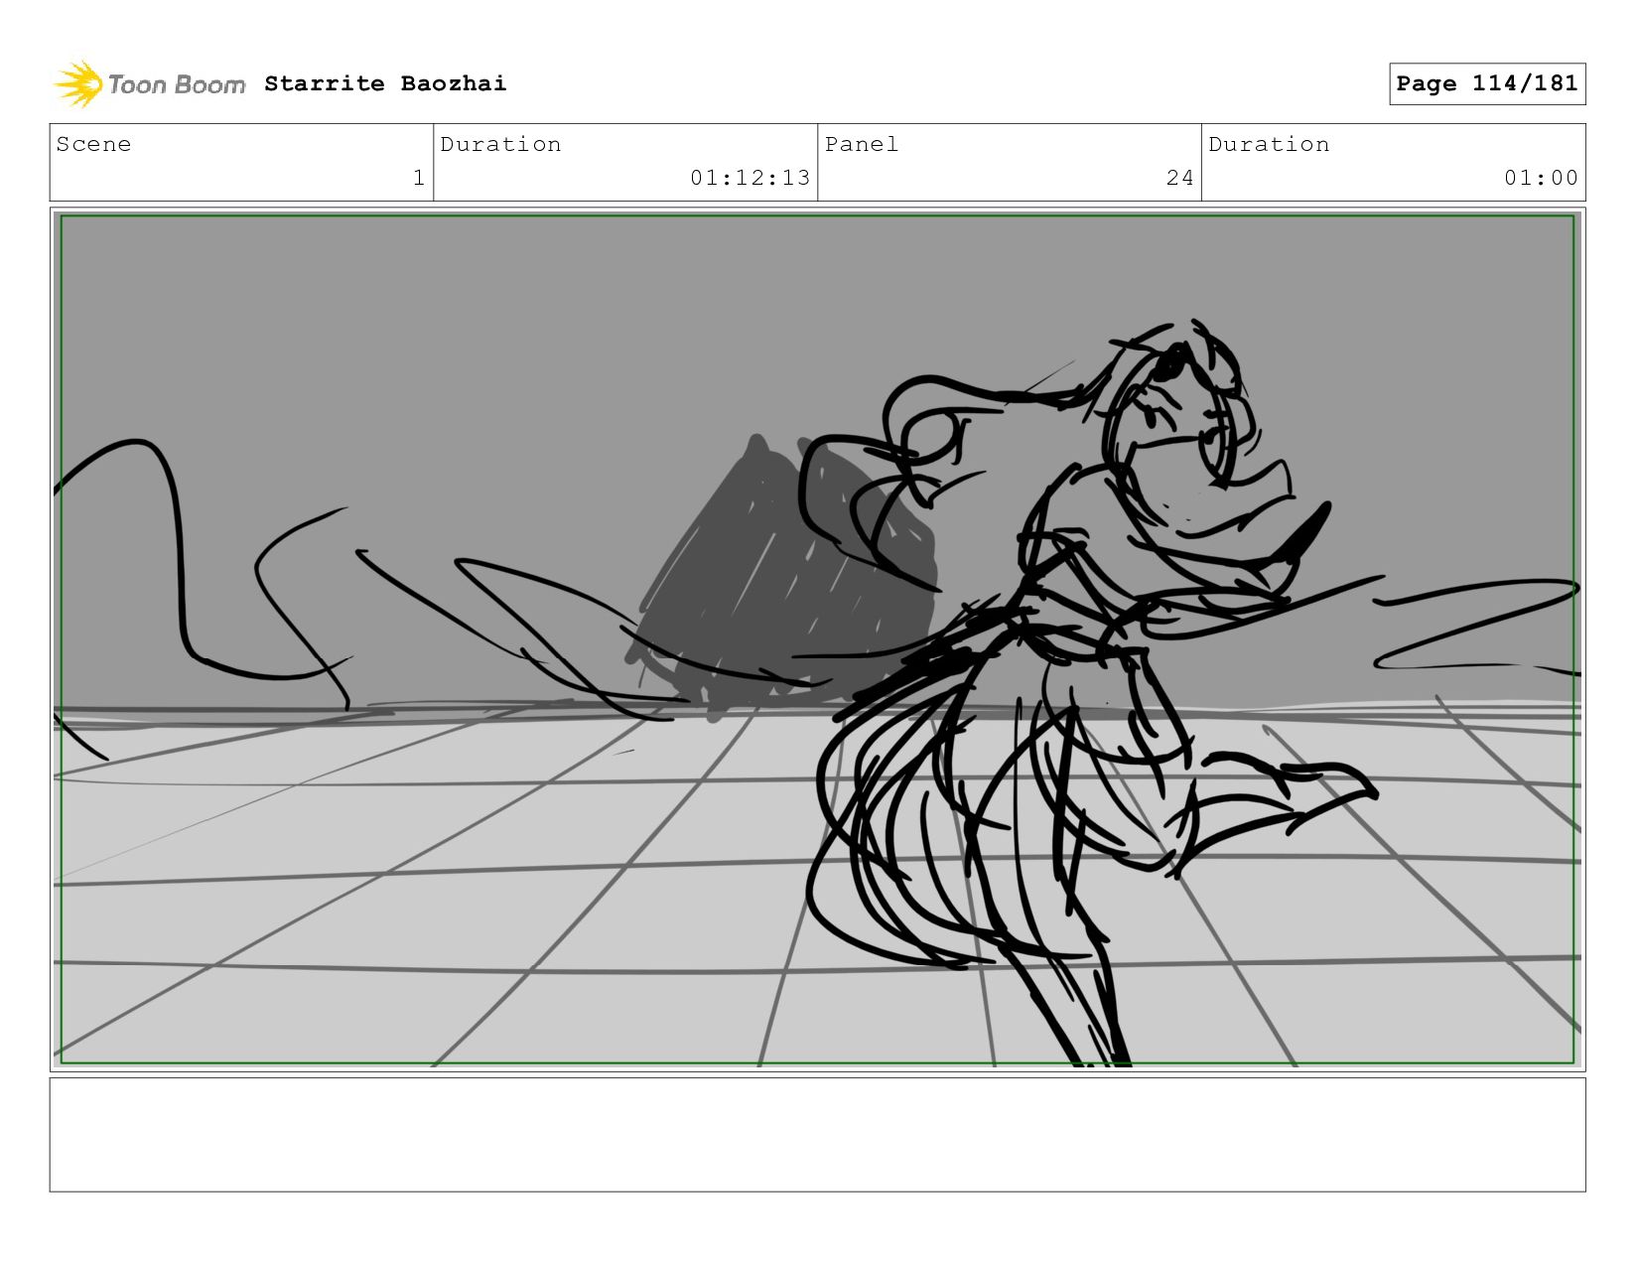
Task: Click the storyboard panel drawing
Action: click(817, 638)
